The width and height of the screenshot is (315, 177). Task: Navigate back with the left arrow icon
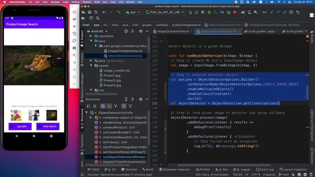[x=104, y=12]
